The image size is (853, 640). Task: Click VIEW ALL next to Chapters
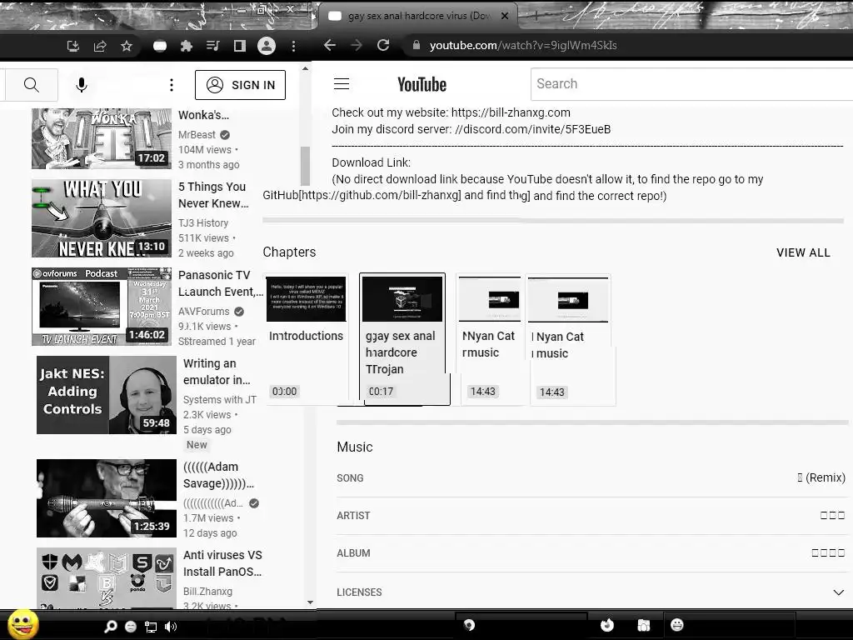point(803,252)
